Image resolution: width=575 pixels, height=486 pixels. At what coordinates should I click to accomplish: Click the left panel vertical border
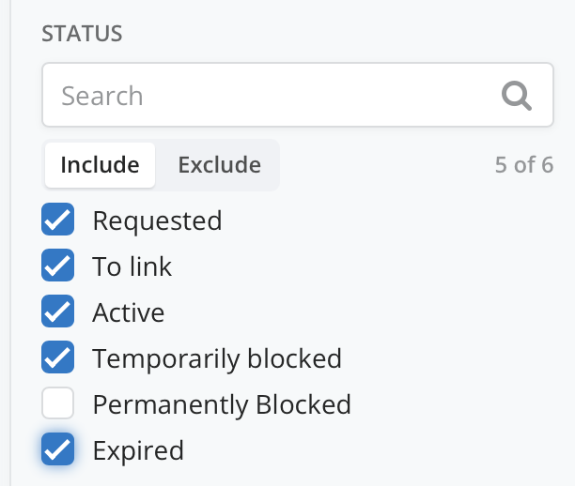coord(10,244)
